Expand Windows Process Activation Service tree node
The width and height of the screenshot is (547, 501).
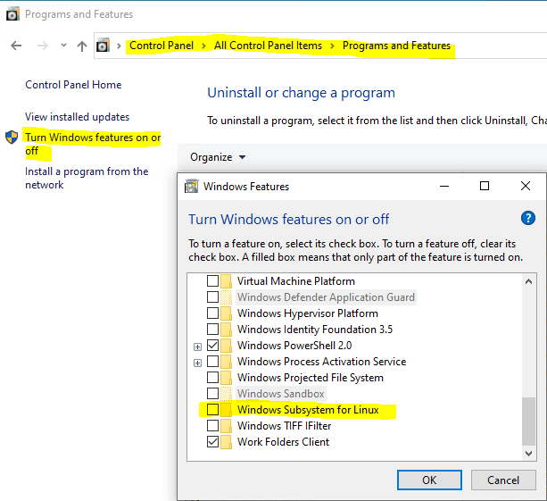[197, 363]
